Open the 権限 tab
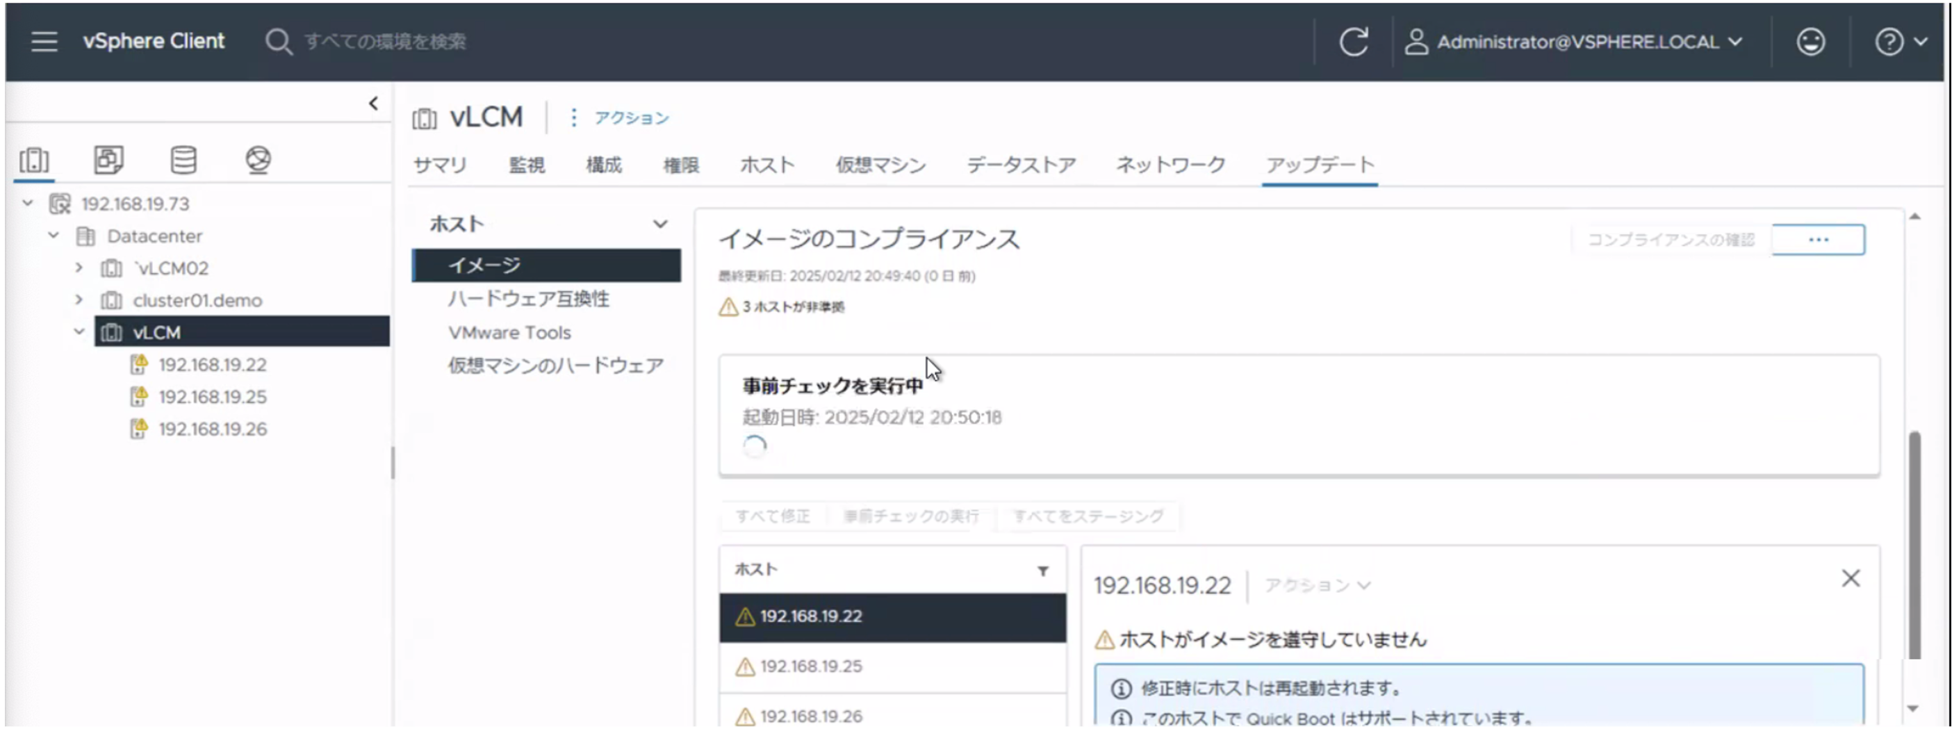1952x729 pixels. 681,165
